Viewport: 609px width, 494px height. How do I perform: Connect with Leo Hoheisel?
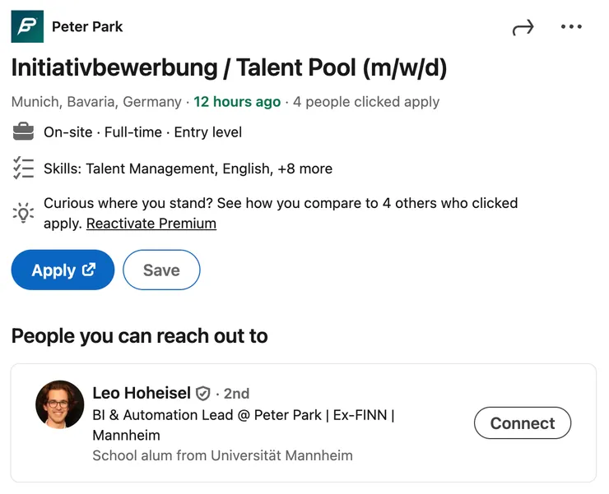523,423
